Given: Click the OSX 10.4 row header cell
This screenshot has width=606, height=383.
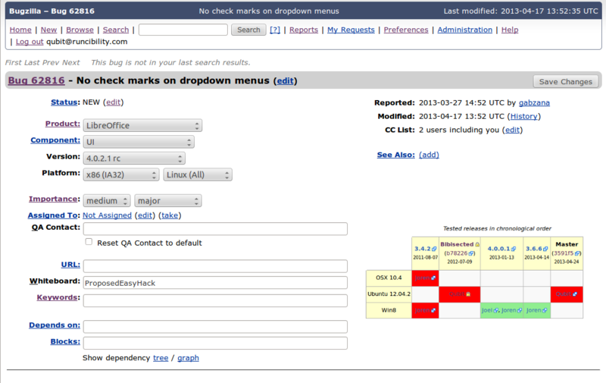Looking at the screenshot, I should click(389, 278).
